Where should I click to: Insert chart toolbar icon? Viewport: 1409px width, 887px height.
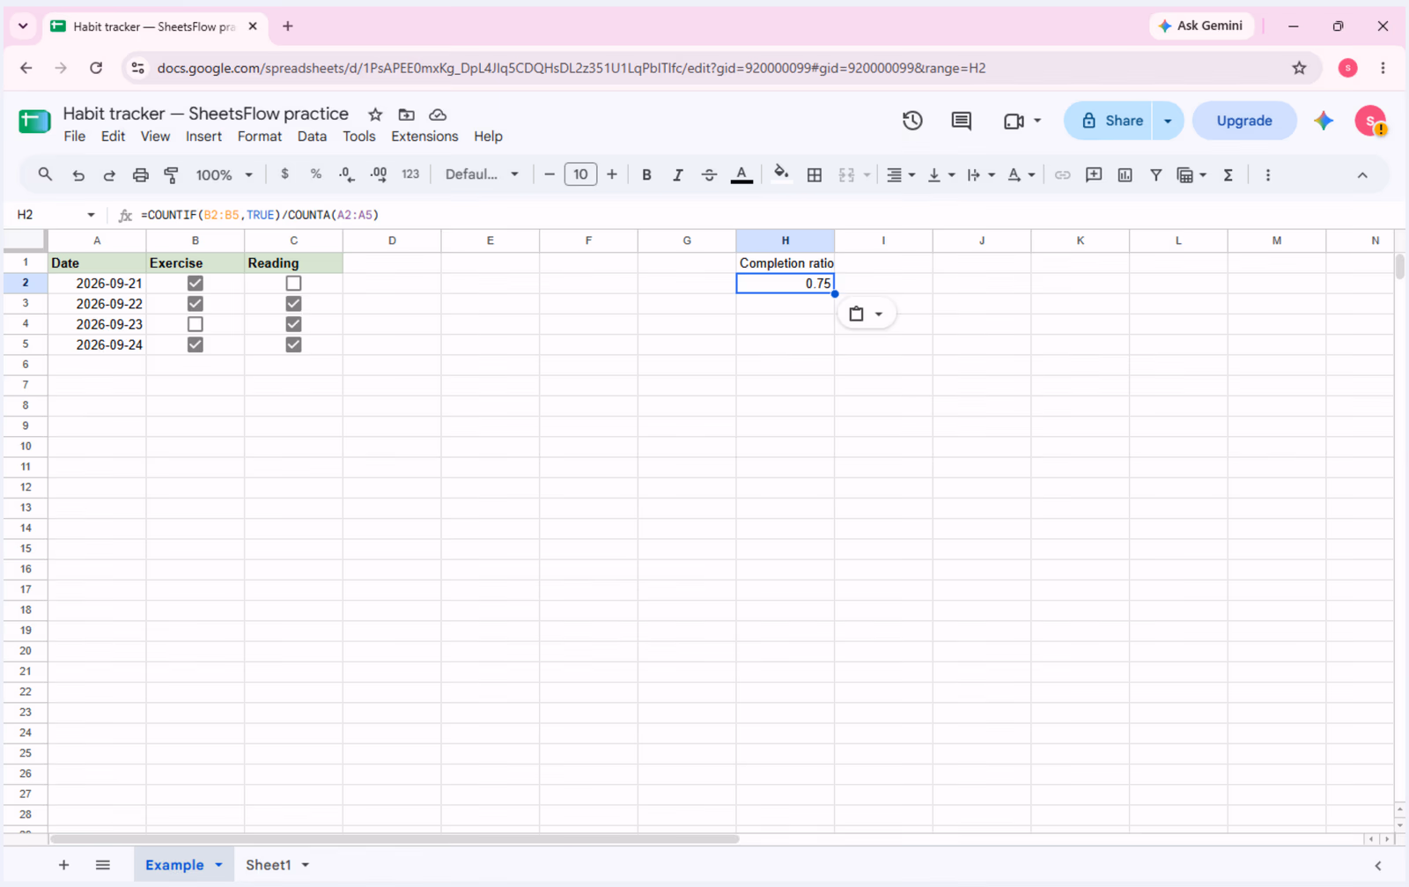[x=1125, y=175]
